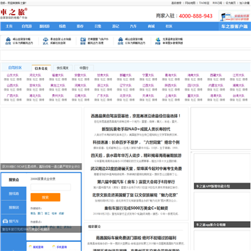The image size is (251, 251).
Task: Open the 台湾大队 team link
Action: (x=238, y=96)
